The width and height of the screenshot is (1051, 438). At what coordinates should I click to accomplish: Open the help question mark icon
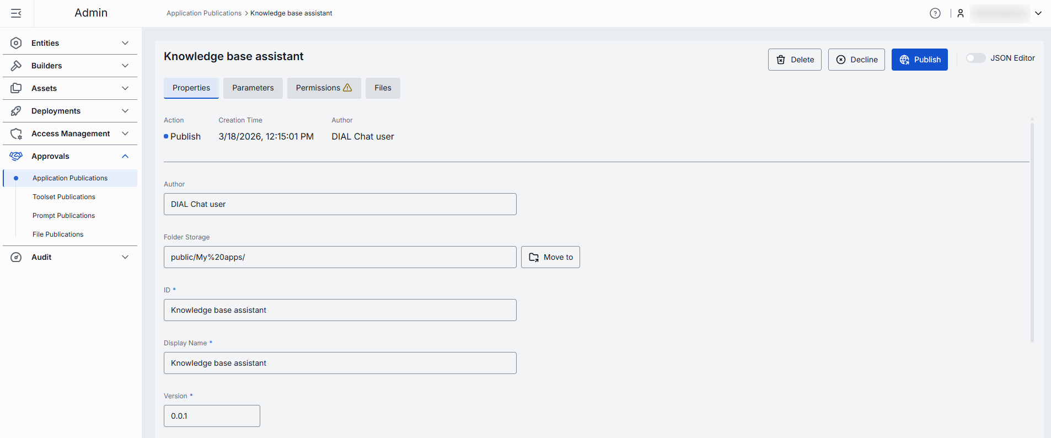[935, 13]
